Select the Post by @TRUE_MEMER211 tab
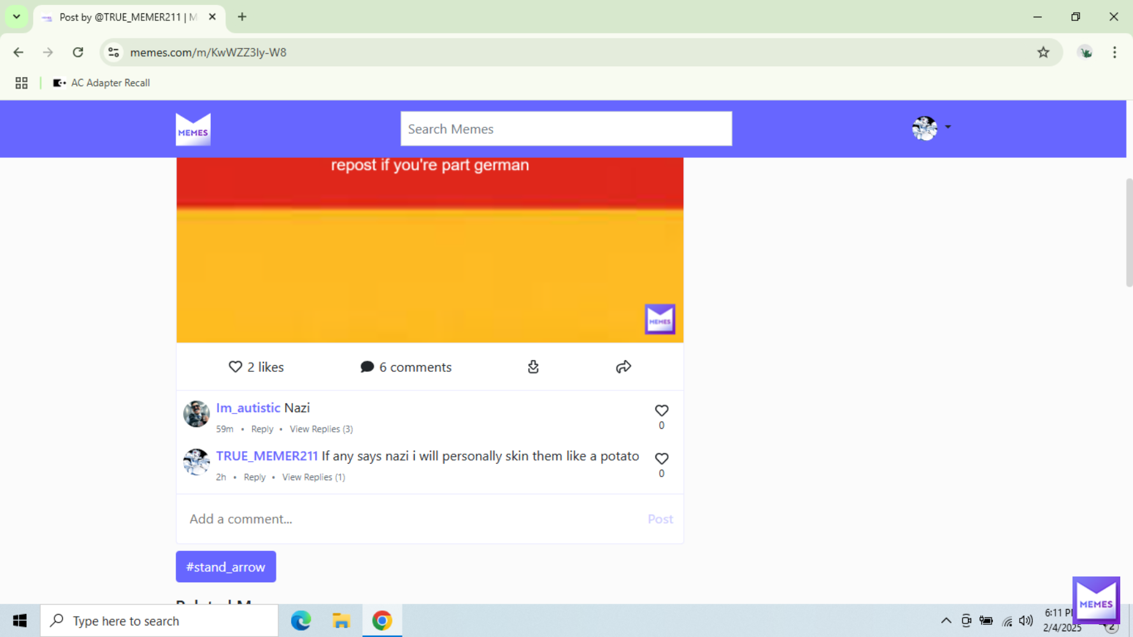Screen dimensions: 1133x637 127,17
